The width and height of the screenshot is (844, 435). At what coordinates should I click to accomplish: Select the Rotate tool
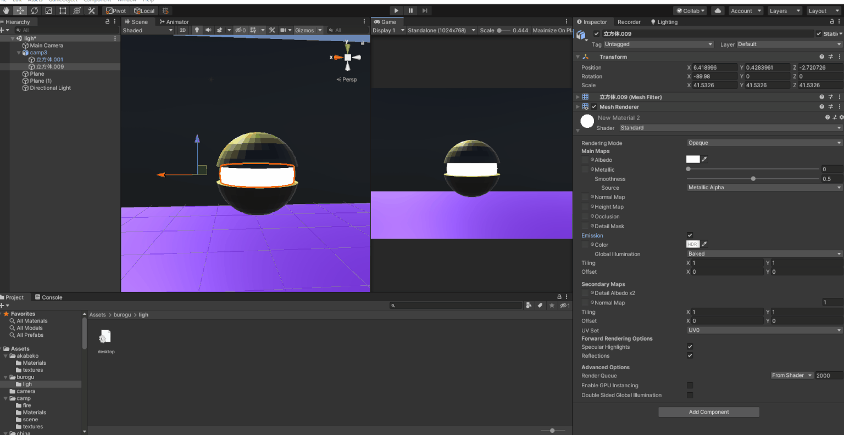pyautogui.click(x=34, y=10)
